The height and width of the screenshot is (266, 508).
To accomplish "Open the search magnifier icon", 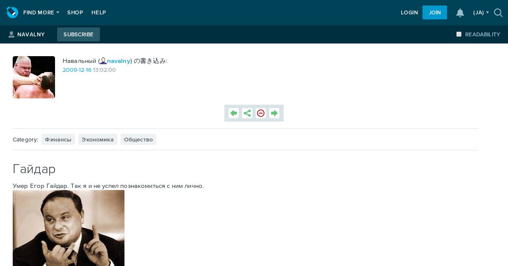I will 498,13.
